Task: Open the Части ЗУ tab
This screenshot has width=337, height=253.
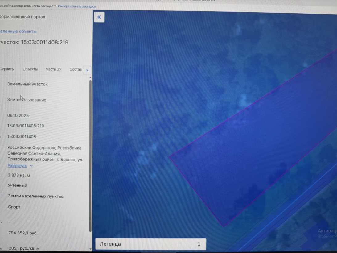Action: tap(54, 69)
